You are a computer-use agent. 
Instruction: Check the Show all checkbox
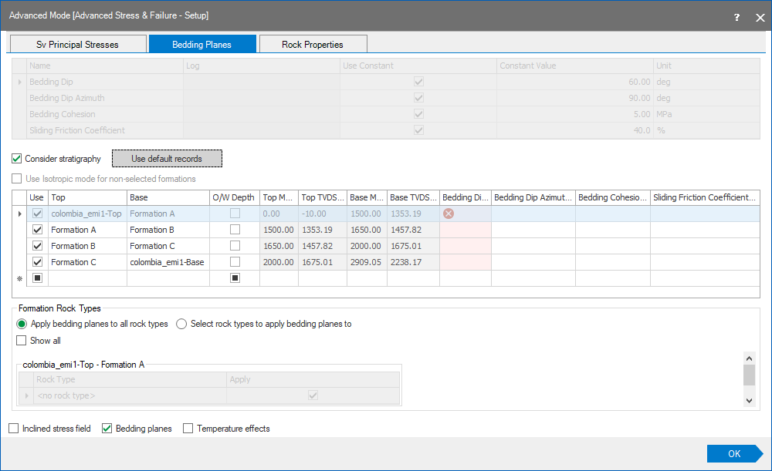tap(22, 340)
